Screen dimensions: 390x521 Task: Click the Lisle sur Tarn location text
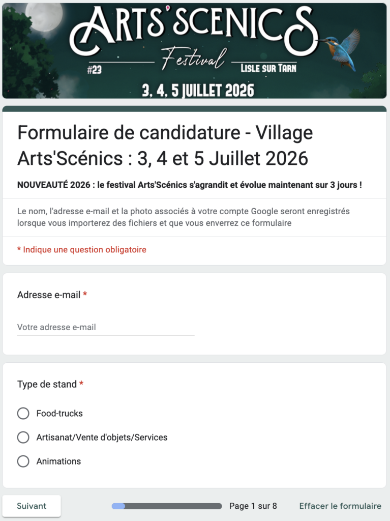[268, 68]
